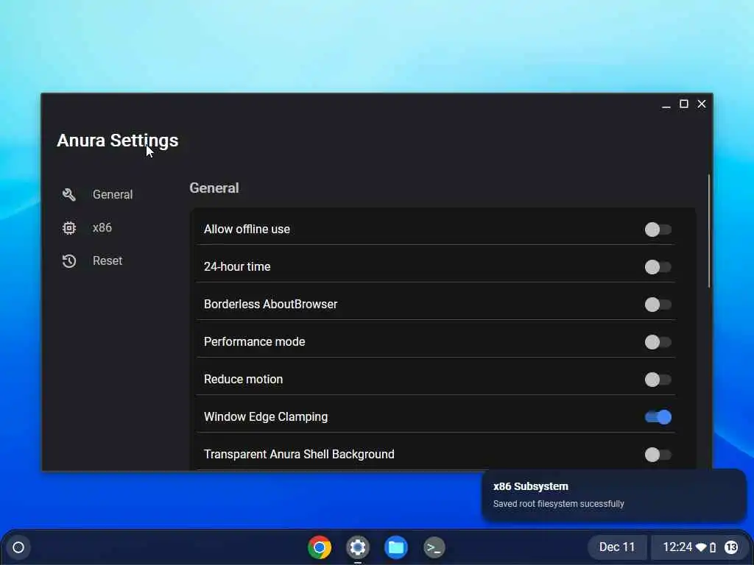Click the 'Performance mode' label
The width and height of the screenshot is (754, 565).
[254, 341]
